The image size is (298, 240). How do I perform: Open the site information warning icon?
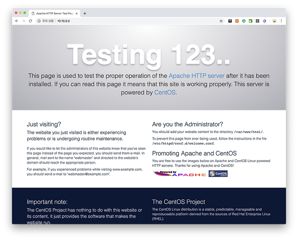(39, 21)
